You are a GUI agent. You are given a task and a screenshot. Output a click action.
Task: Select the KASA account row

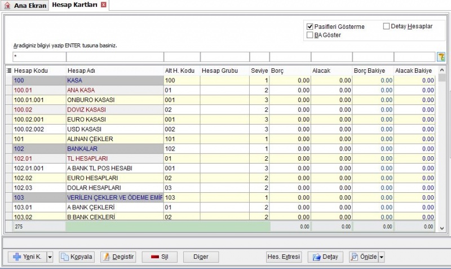(220, 80)
